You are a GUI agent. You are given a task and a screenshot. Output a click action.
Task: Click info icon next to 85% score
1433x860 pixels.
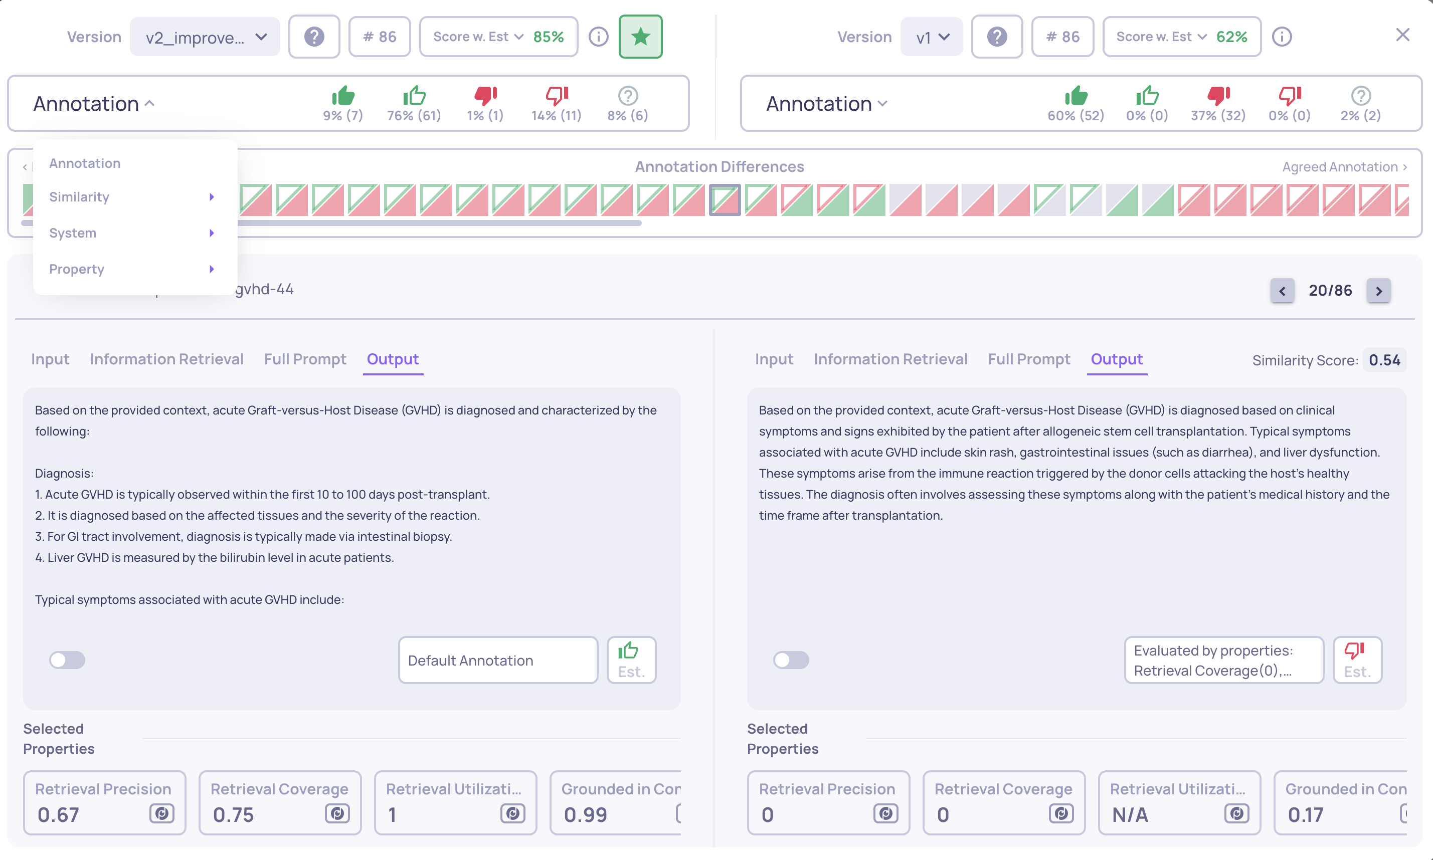tap(598, 37)
